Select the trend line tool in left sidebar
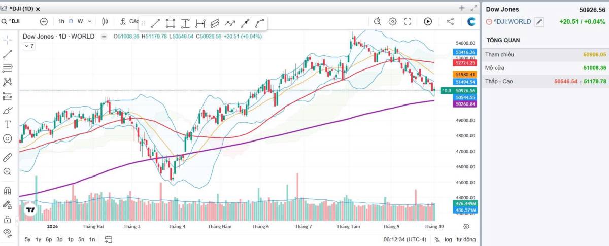Screen dimensions: 609x246 click(x=8, y=54)
